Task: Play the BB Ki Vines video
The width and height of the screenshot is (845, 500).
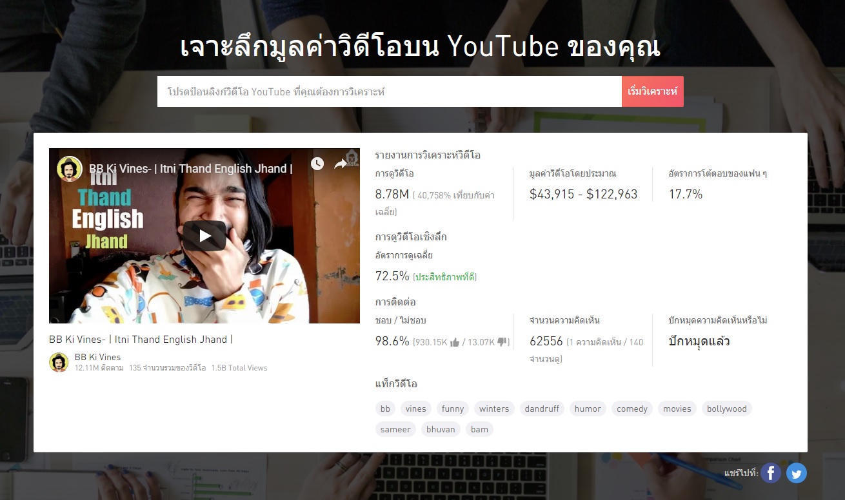Action: click(204, 236)
